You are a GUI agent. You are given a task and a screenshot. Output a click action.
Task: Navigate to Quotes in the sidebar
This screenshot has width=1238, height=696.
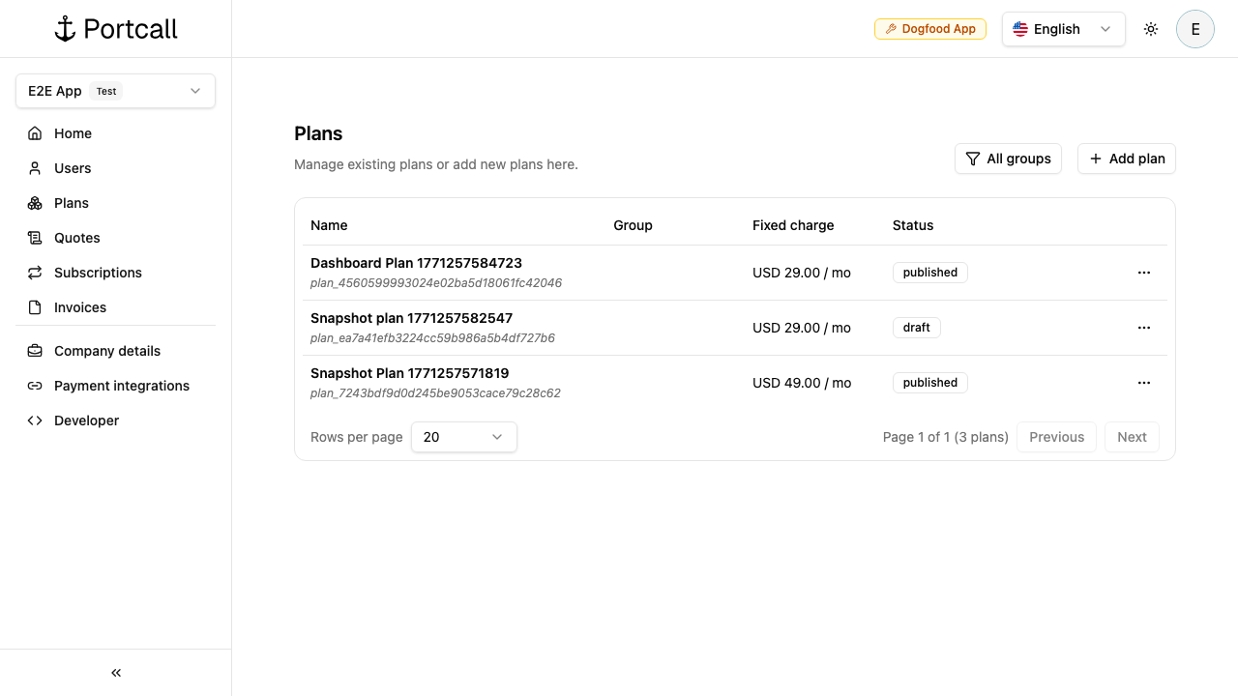click(x=76, y=238)
